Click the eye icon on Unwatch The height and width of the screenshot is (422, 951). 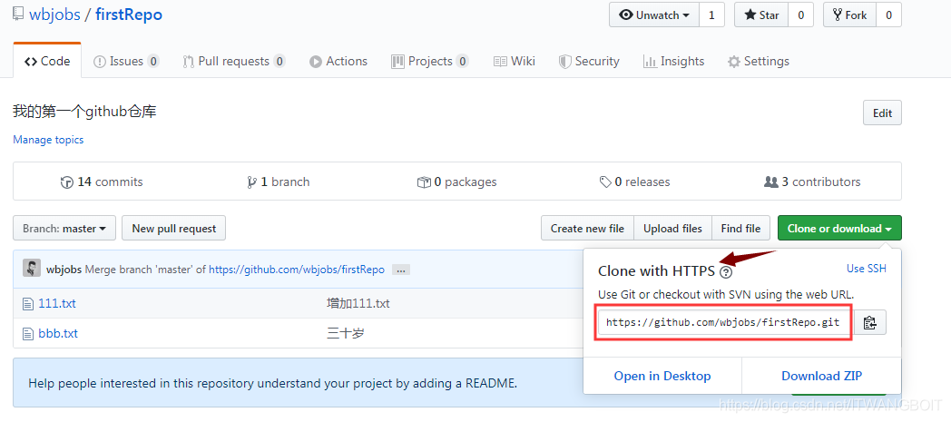(626, 15)
